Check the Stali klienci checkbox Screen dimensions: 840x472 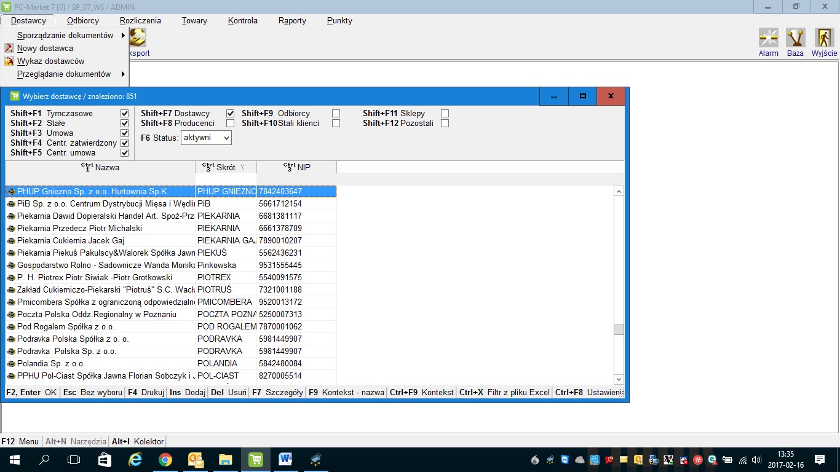336,124
